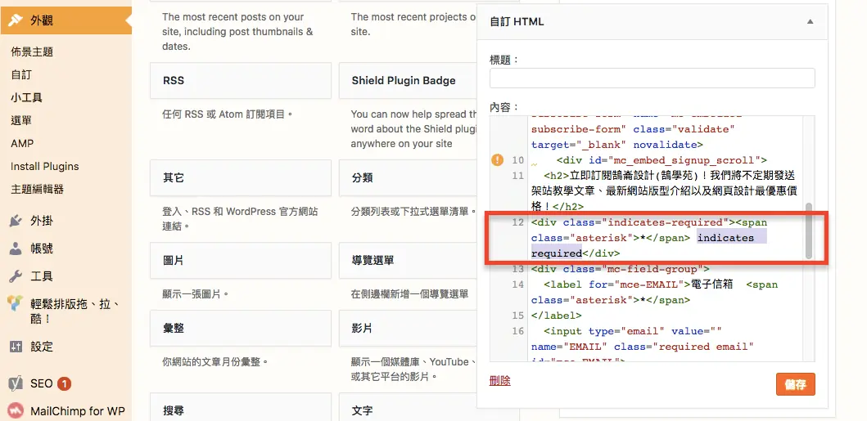
Task: Click the target="_blank" novalidate code
Action: (x=616, y=145)
